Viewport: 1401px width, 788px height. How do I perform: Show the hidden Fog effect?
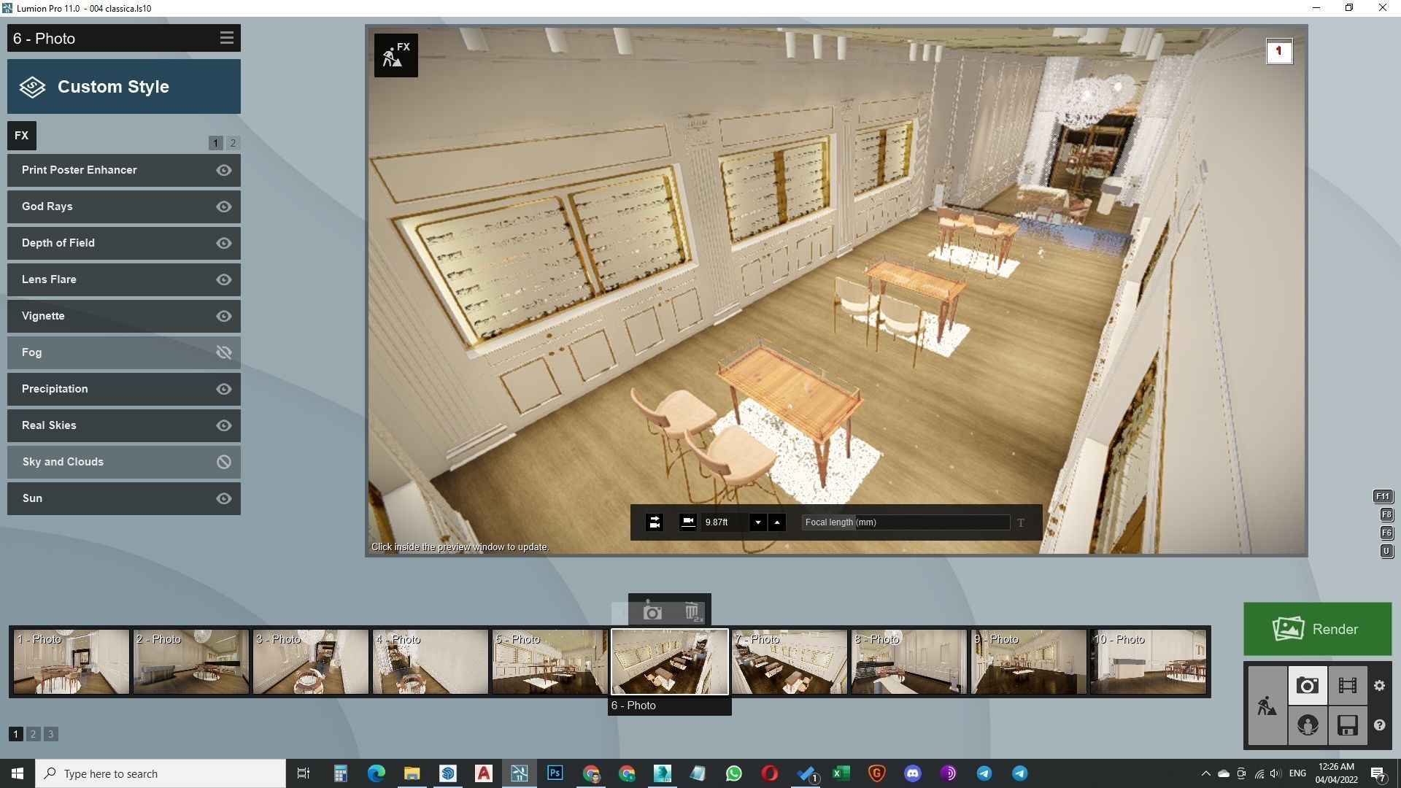(224, 352)
